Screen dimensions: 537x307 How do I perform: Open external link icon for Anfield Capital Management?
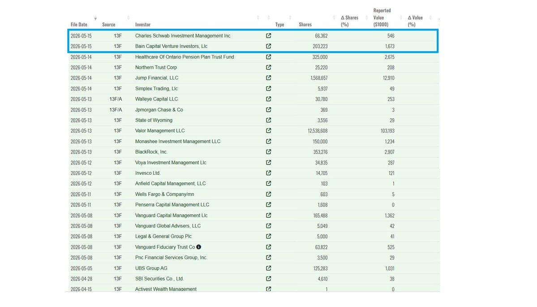(x=269, y=183)
